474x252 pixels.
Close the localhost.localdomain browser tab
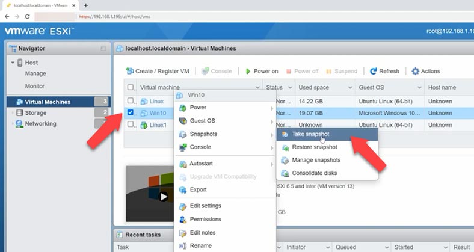click(73, 5)
